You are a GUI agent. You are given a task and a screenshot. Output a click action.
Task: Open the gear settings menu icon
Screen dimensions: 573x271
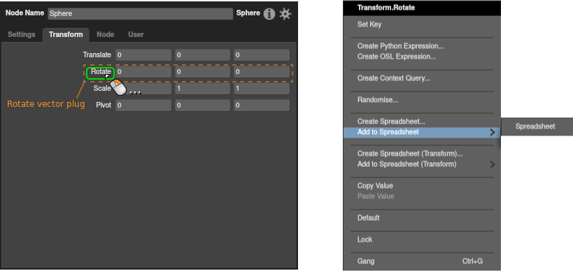point(285,14)
